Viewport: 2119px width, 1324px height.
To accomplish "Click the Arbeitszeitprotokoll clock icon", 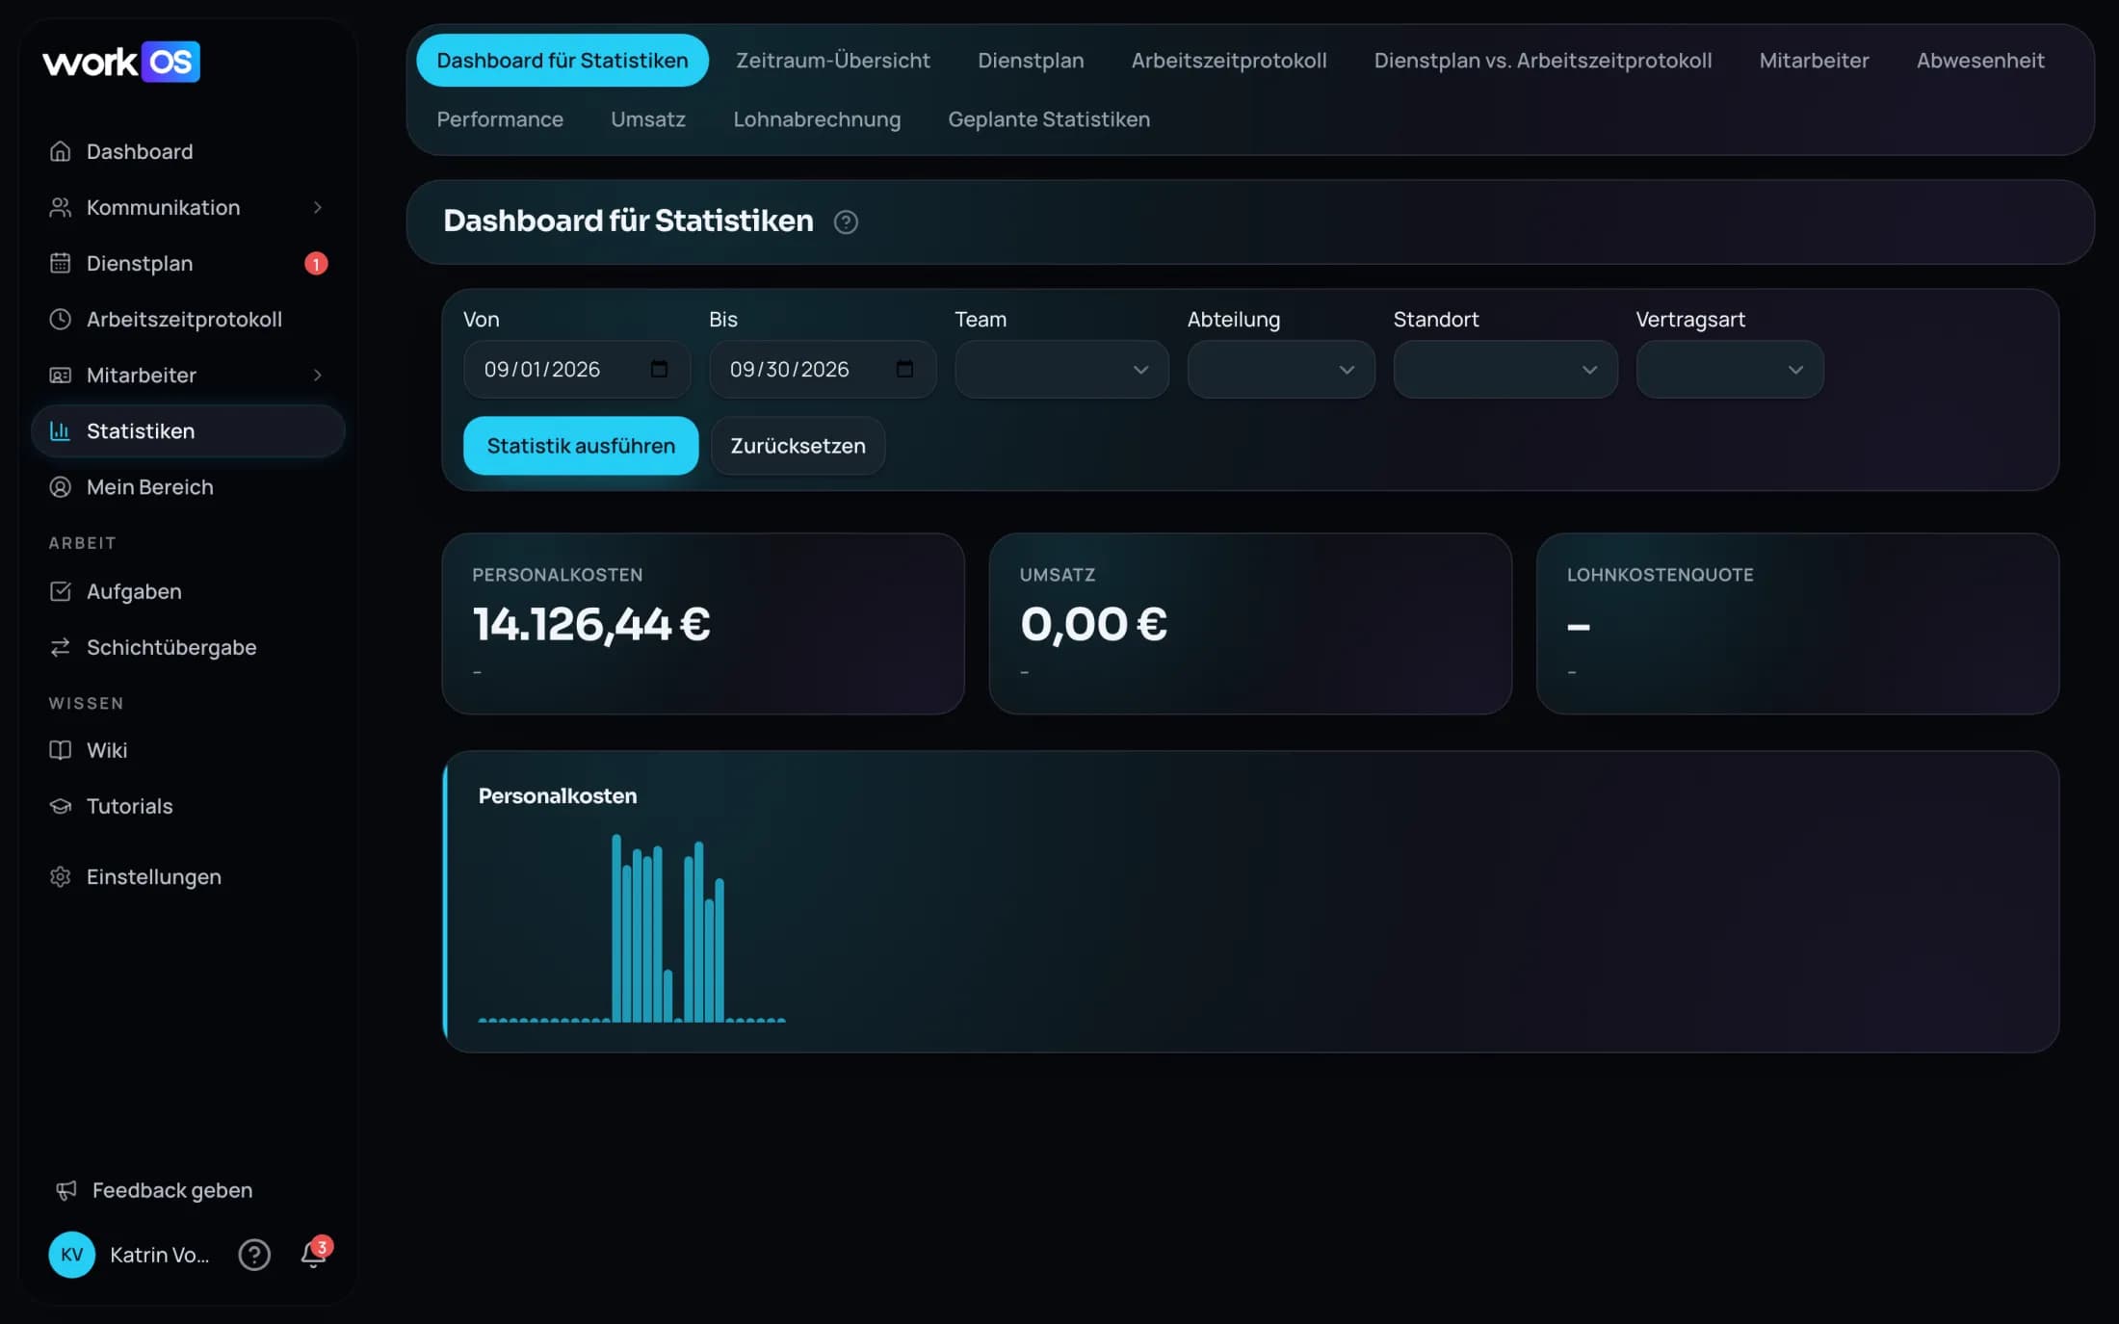I will [60, 319].
